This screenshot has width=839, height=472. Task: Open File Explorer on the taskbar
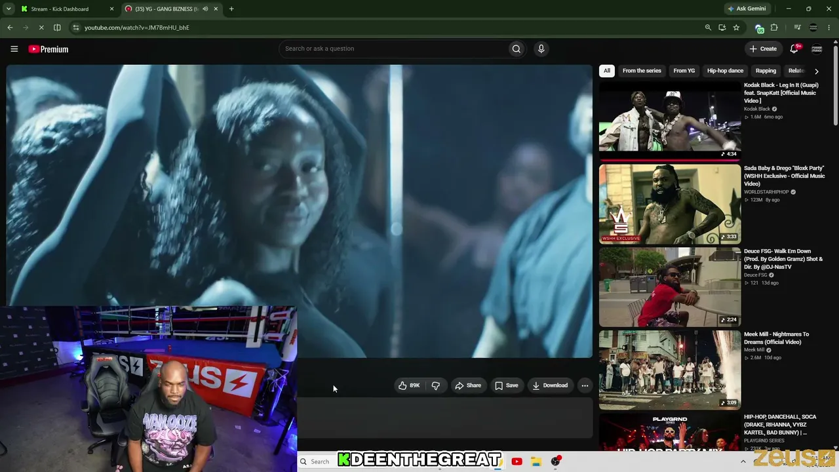[536, 462]
